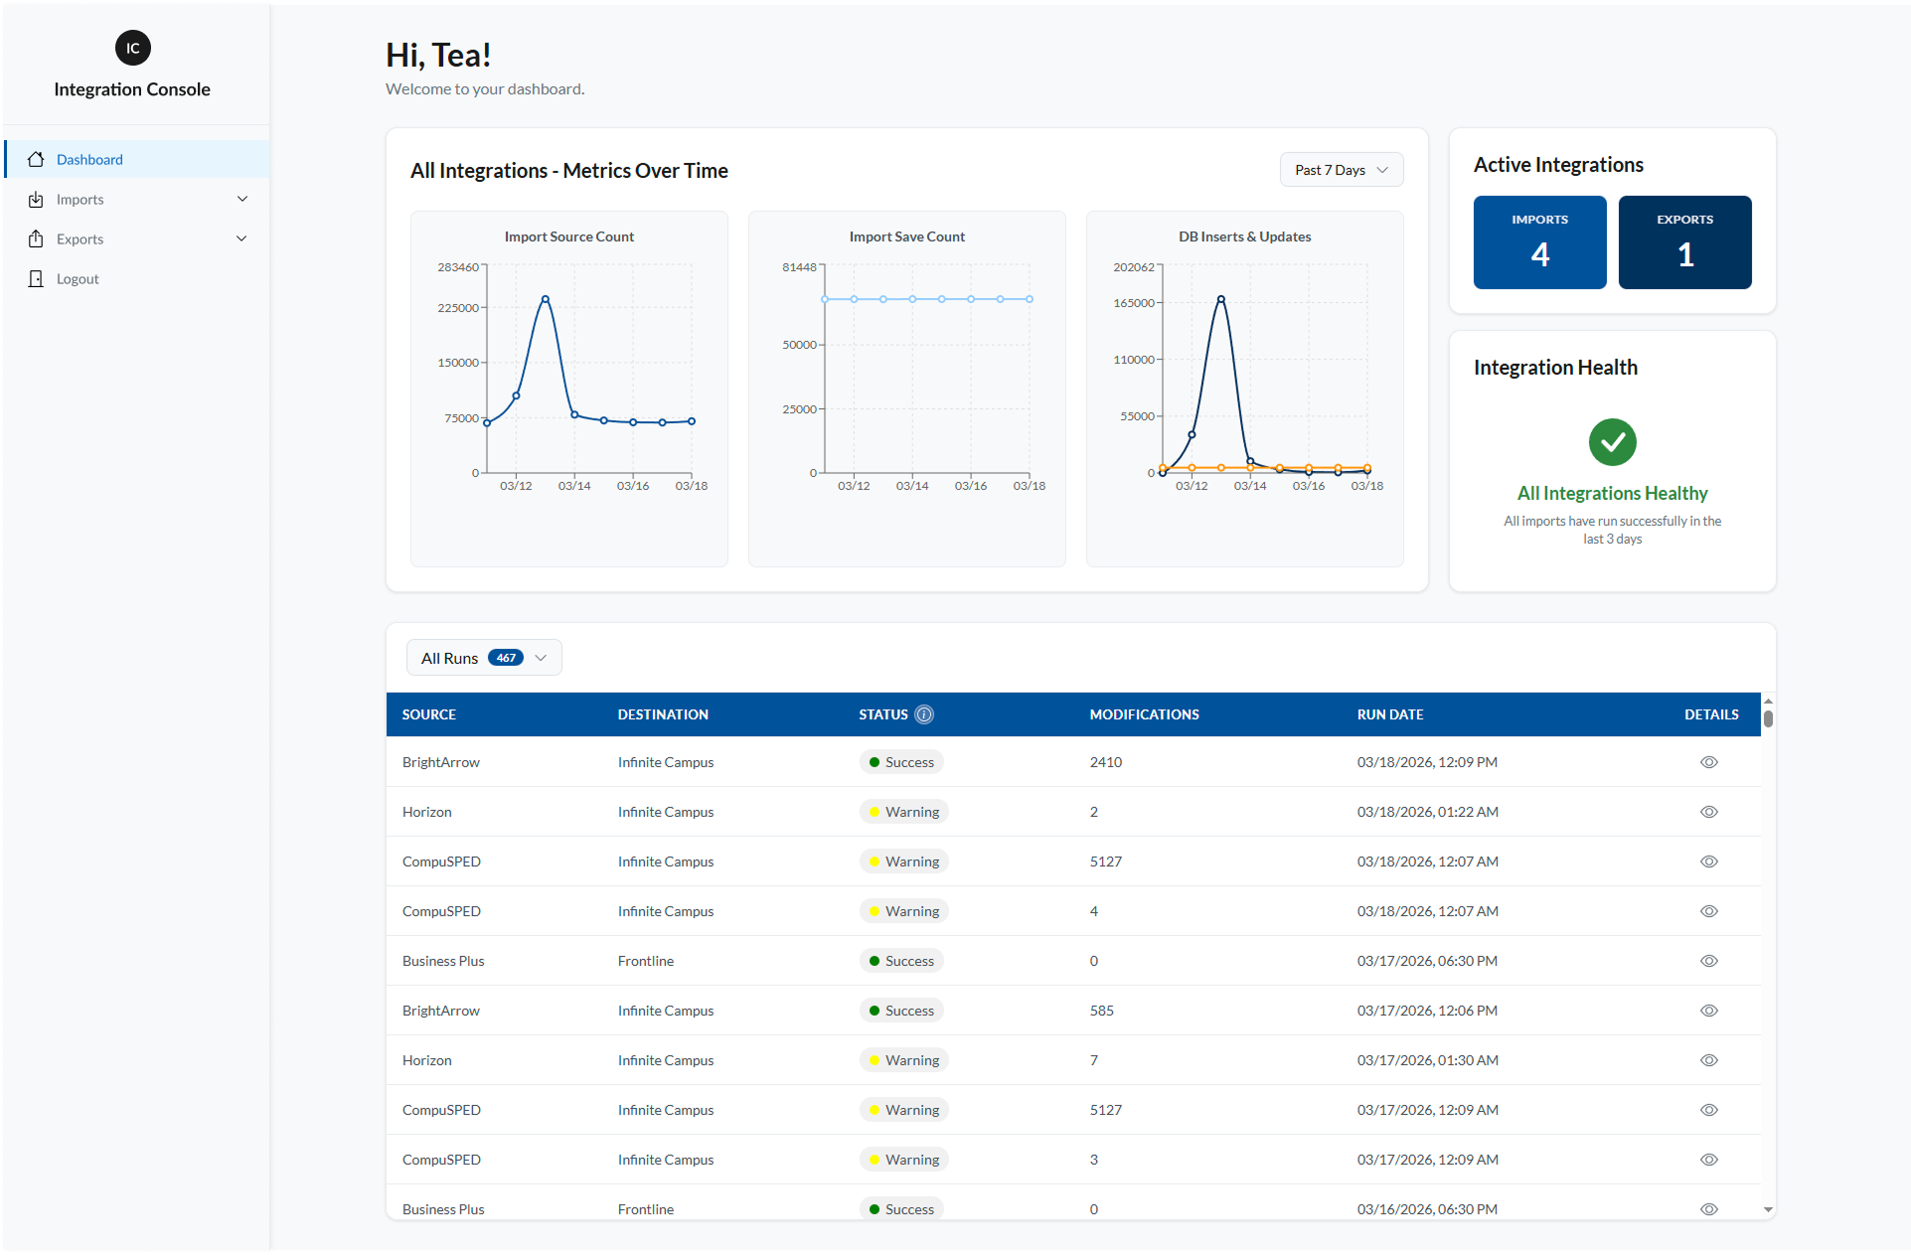The width and height of the screenshot is (1911, 1255).
Task: Open the Past 7 Days range dropdown
Action: (x=1341, y=170)
